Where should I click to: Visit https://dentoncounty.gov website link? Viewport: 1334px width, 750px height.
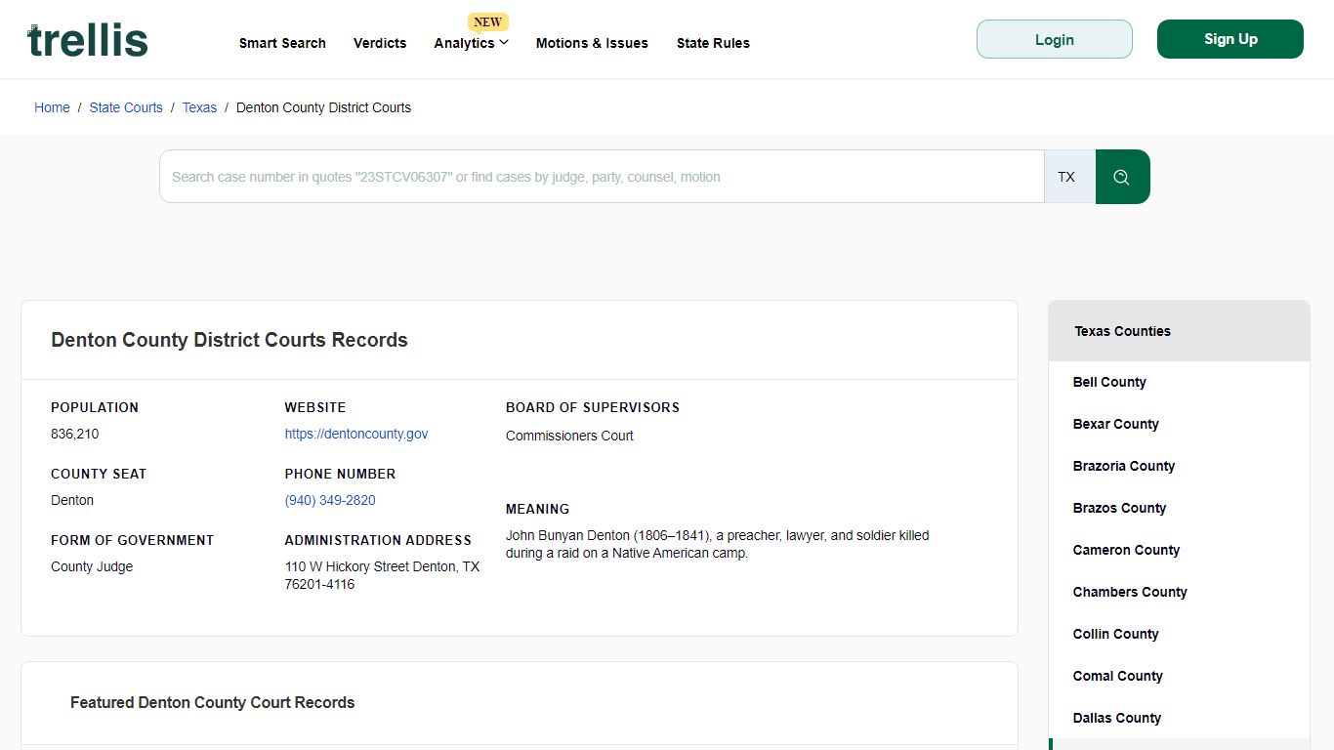[x=356, y=434]
